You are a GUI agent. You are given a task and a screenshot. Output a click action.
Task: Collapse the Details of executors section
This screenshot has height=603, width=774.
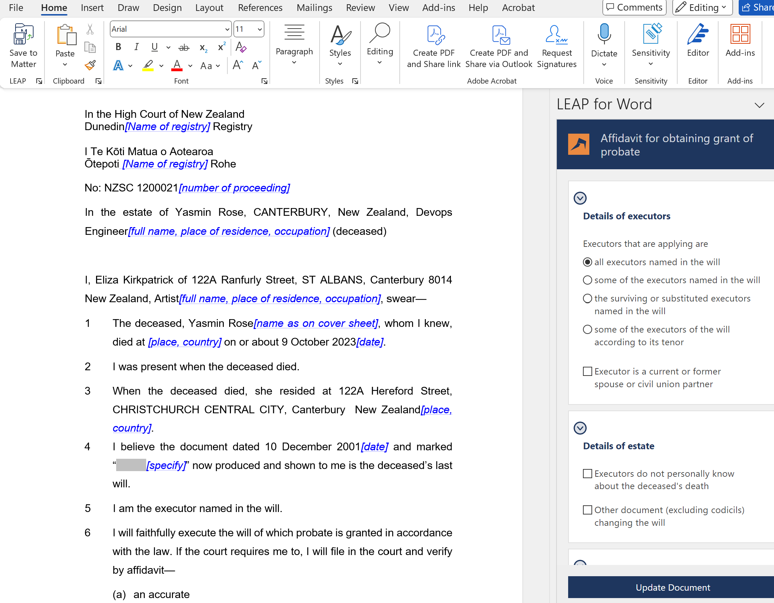click(x=580, y=198)
